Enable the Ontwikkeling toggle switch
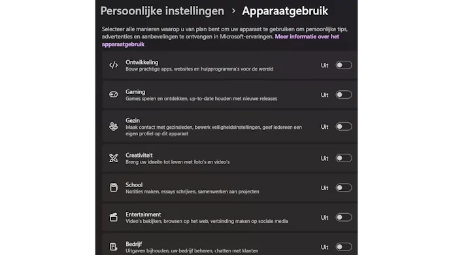This screenshot has width=453, height=255. pos(343,65)
